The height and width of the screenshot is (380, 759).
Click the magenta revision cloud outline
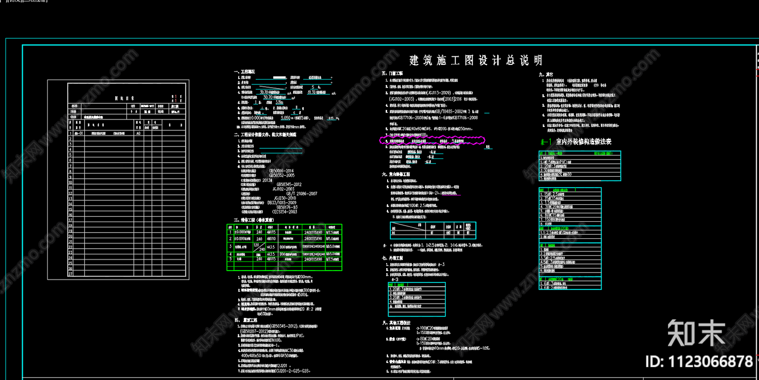pos(432,141)
